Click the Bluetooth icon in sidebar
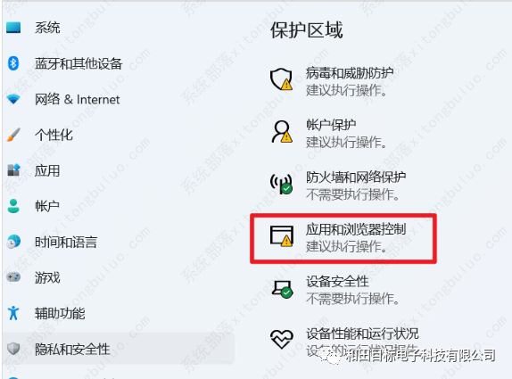Viewport: 512px width, 379px height. click(13, 63)
